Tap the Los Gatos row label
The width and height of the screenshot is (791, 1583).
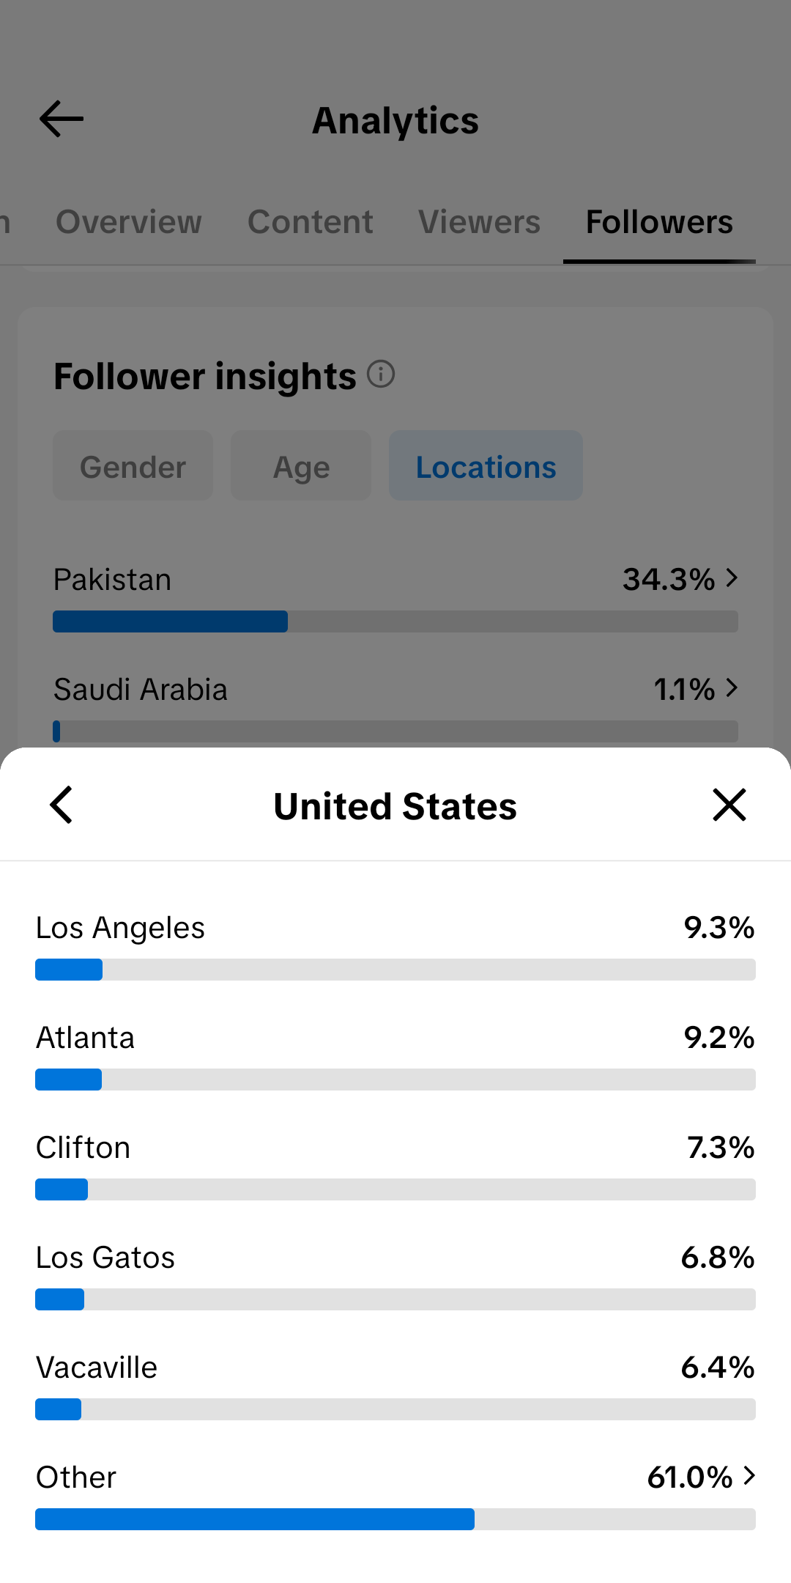point(105,1258)
